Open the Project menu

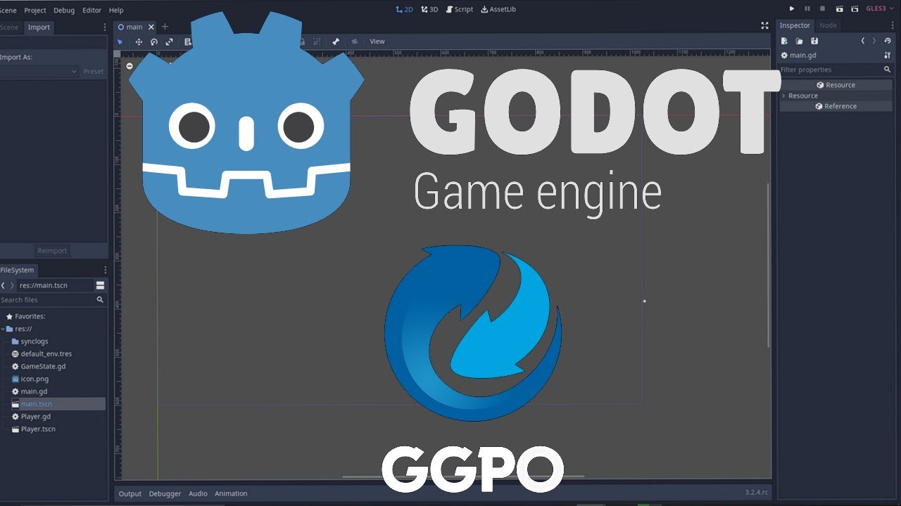[x=35, y=10]
